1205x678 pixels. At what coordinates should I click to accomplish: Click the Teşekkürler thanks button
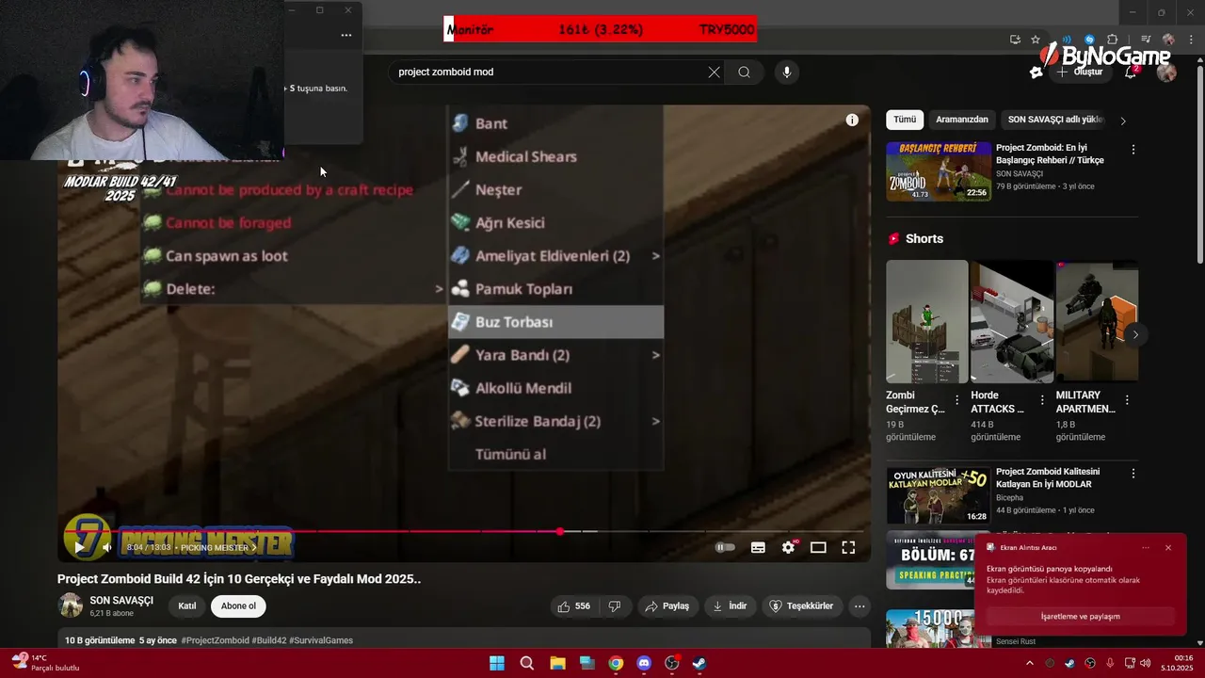(x=801, y=605)
